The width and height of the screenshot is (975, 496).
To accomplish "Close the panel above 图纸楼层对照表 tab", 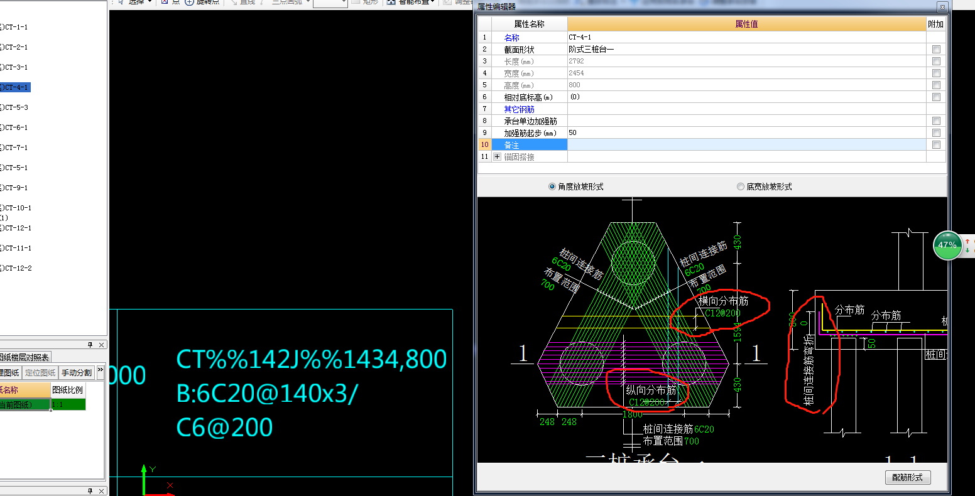I will click(x=102, y=345).
